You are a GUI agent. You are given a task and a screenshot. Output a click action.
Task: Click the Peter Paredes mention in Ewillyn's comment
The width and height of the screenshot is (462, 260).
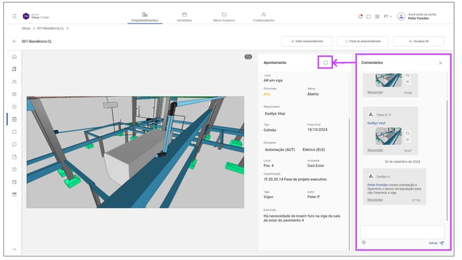point(378,185)
